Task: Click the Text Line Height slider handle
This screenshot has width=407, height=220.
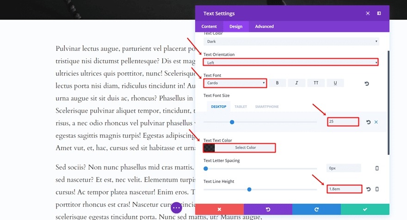Action: pos(249,189)
